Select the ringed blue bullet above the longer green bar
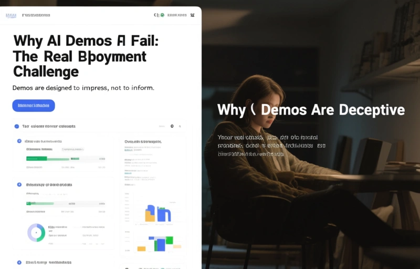 click(19, 141)
